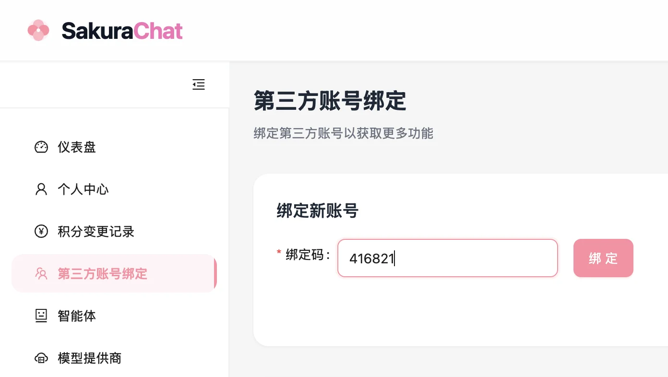Viewport: 668px width, 377px height.
Task: Click the 绑定新账号 card title
Action: click(x=317, y=211)
